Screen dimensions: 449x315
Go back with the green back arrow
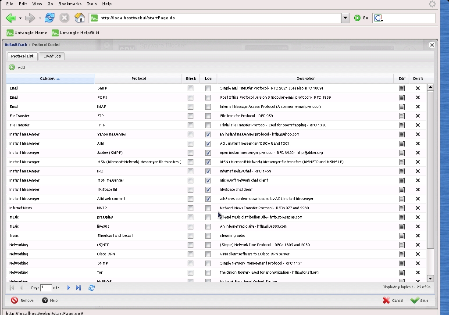(11, 18)
